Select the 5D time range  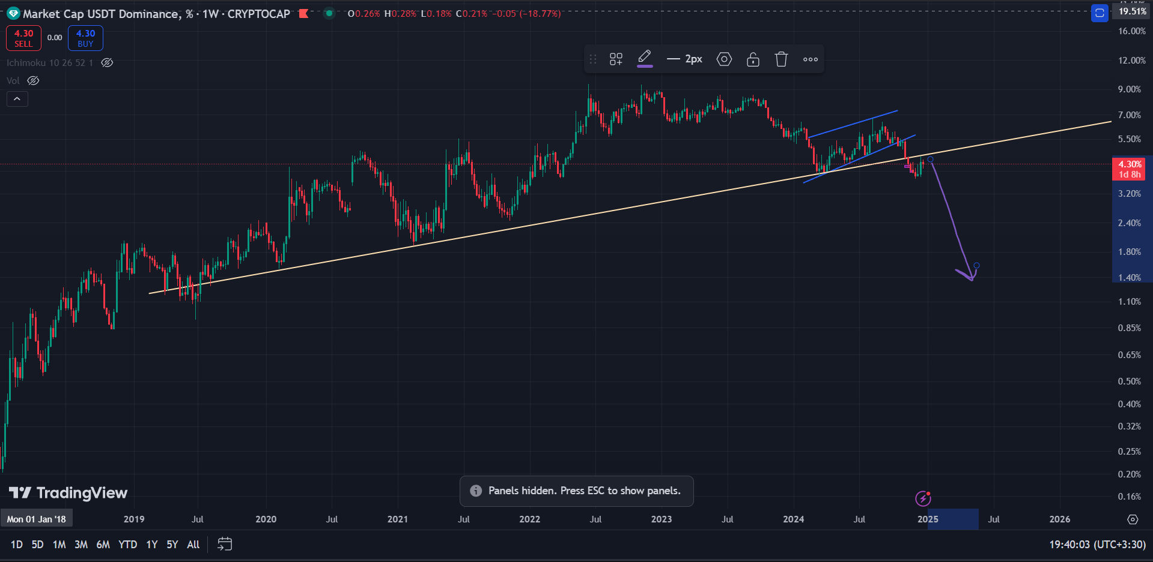[37, 545]
